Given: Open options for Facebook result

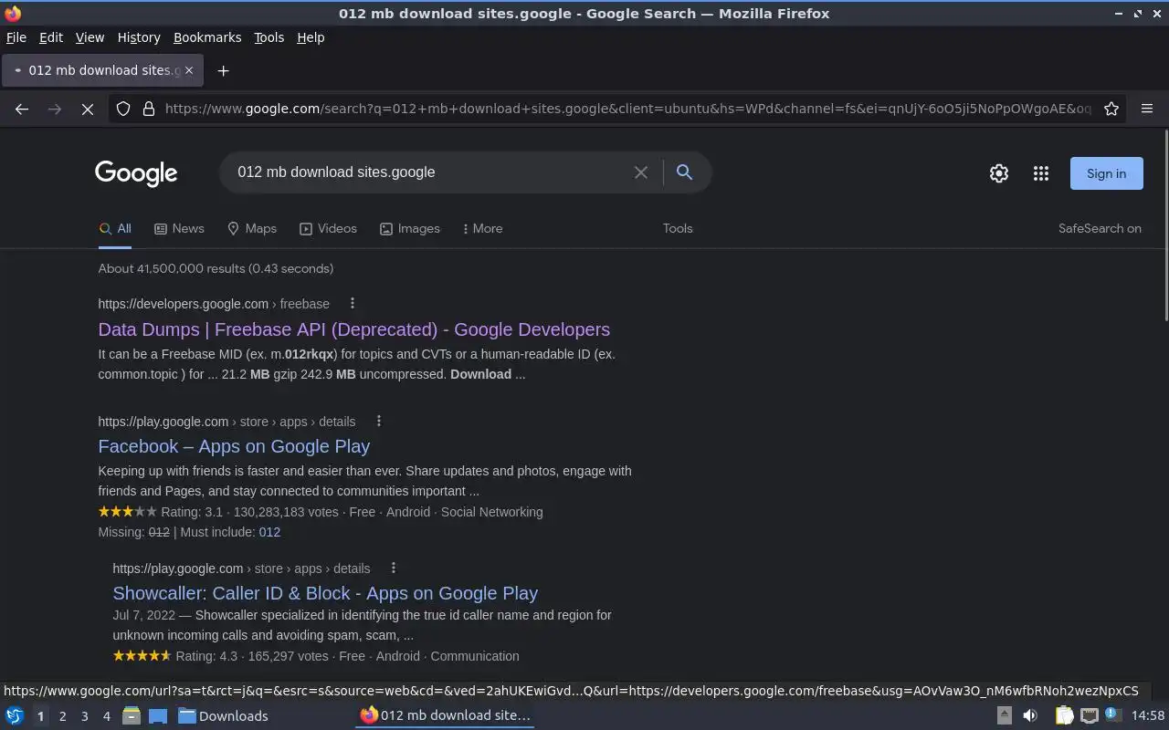Looking at the screenshot, I should [379, 422].
